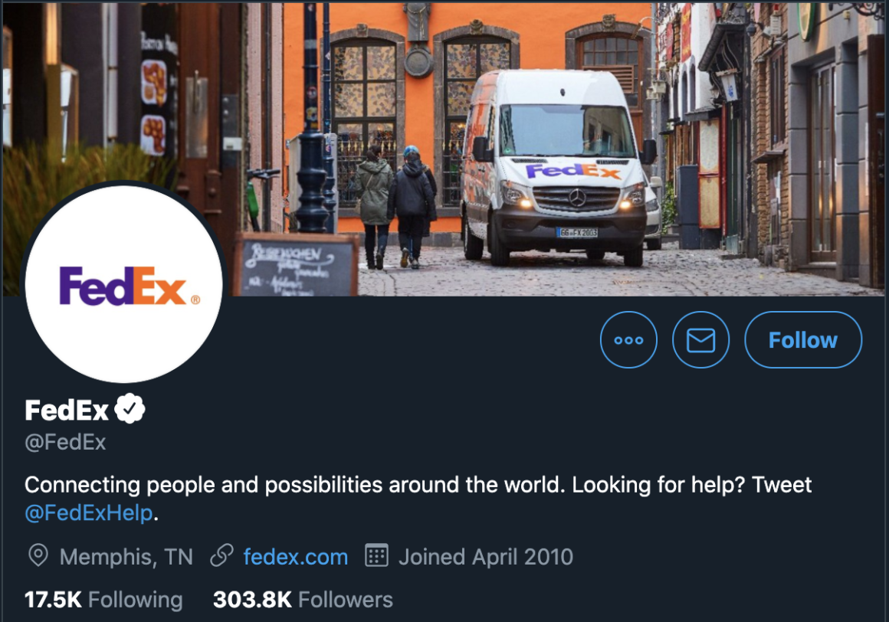View the 17.5K Following list
This screenshot has width=889, height=622.
[x=103, y=600]
